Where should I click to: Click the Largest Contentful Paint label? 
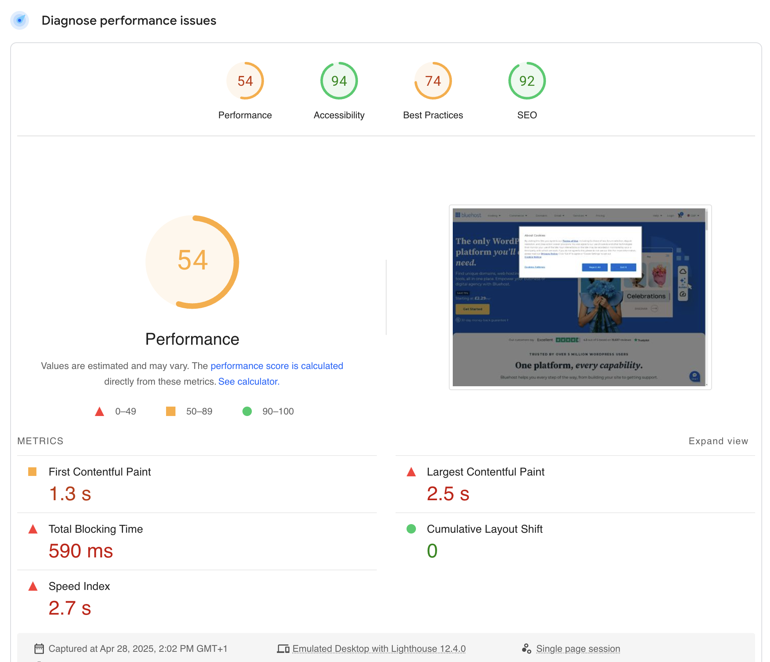tap(486, 472)
